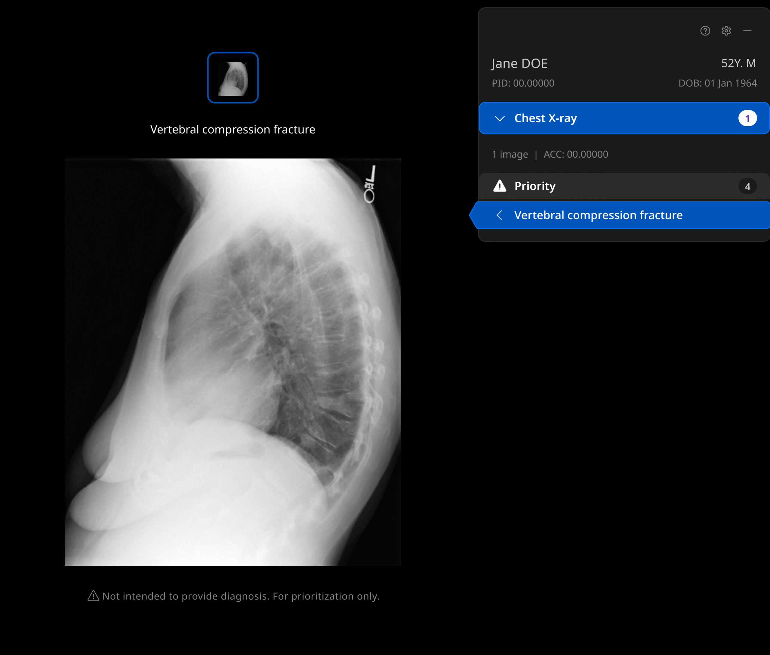Click the ACC accession number text
The width and height of the screenshot is (770, 655).
576,154
